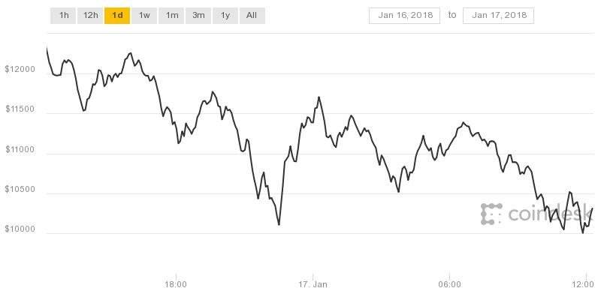Screen dimensions: 601x300
Task: Show All-time price history
Action: [x=251, y=15]
